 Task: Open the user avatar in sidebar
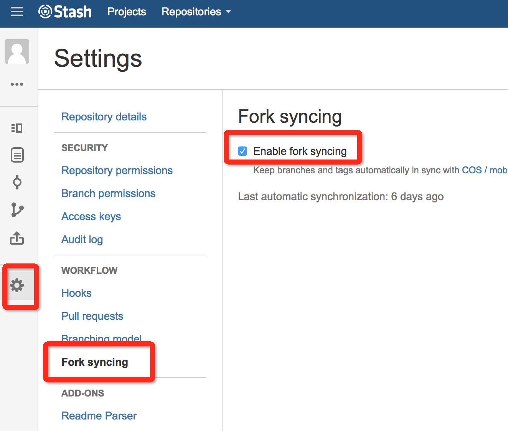click(17, 51)
